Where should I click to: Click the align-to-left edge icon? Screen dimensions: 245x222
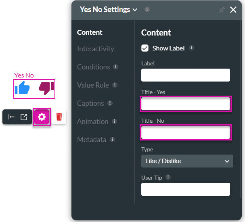[x=12, y=117]
